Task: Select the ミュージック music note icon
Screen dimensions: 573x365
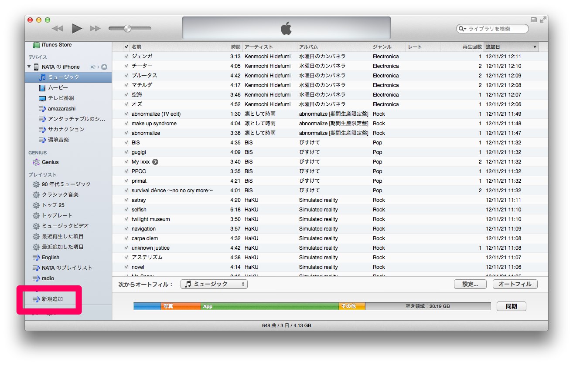Action: pyautogui.click(x=43, y=77)
